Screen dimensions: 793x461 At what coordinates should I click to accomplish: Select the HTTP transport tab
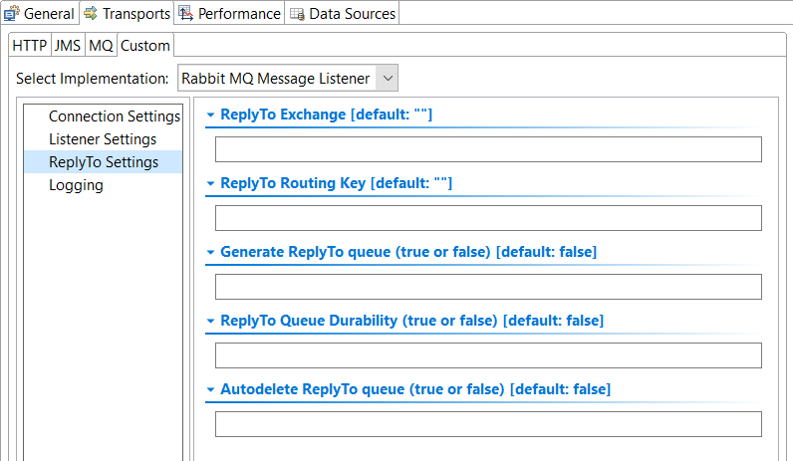[29, 46]
